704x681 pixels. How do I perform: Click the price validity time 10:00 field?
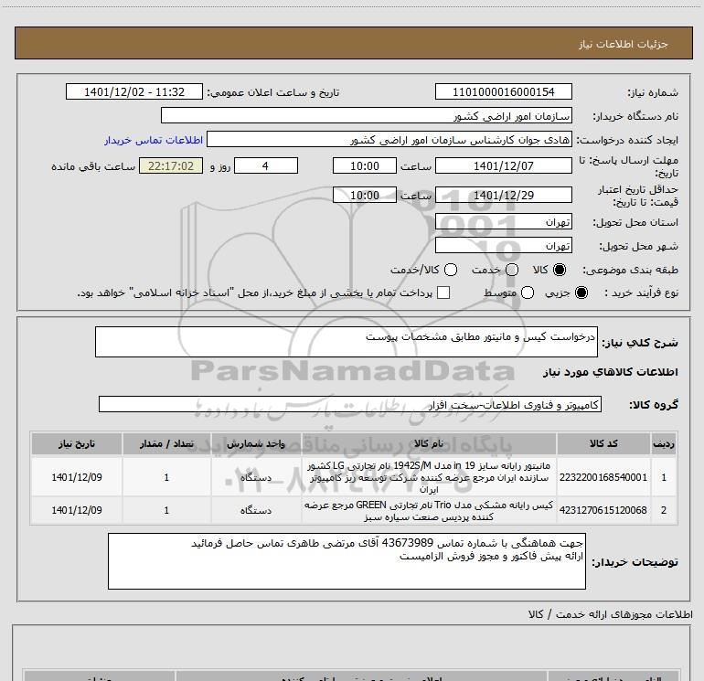365,195
